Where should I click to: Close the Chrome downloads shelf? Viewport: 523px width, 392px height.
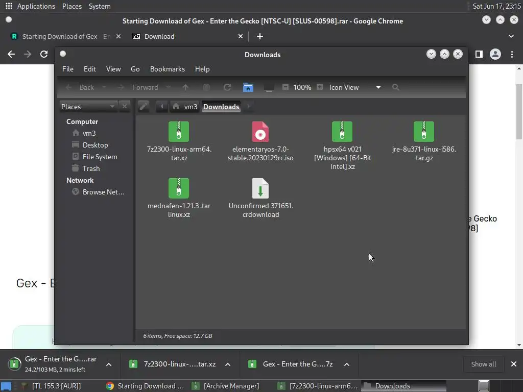514,364
